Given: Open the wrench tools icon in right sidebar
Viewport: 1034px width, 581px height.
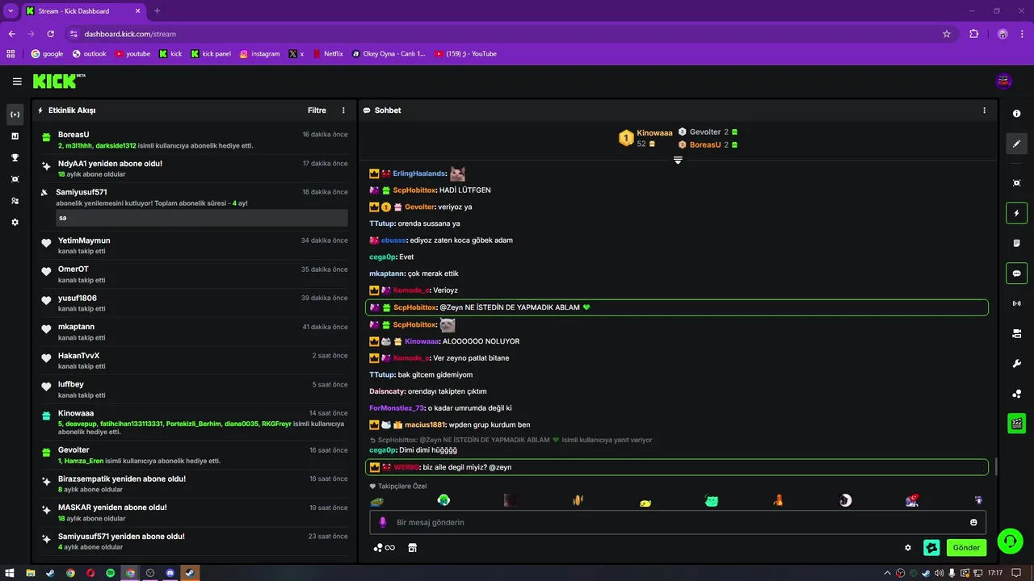Looking at the screenshot, I should [1017, 364].
